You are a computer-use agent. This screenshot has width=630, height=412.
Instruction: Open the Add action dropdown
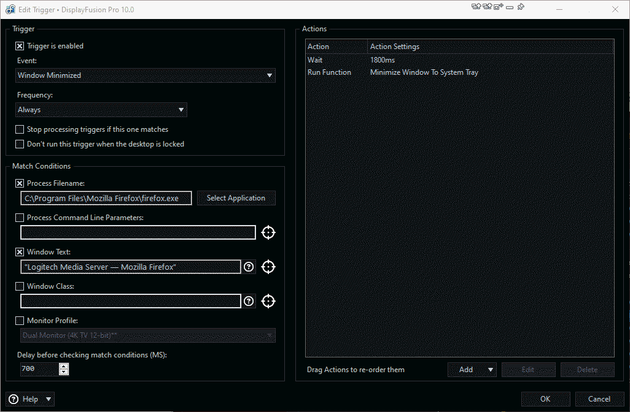[472, 370]
